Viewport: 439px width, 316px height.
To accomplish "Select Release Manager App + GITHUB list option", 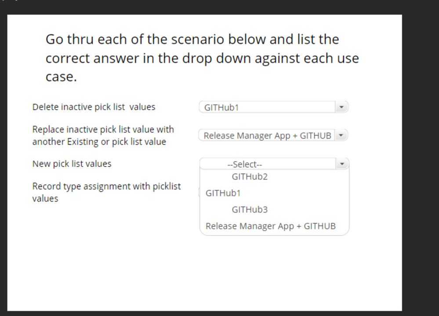I will (270, 226).
